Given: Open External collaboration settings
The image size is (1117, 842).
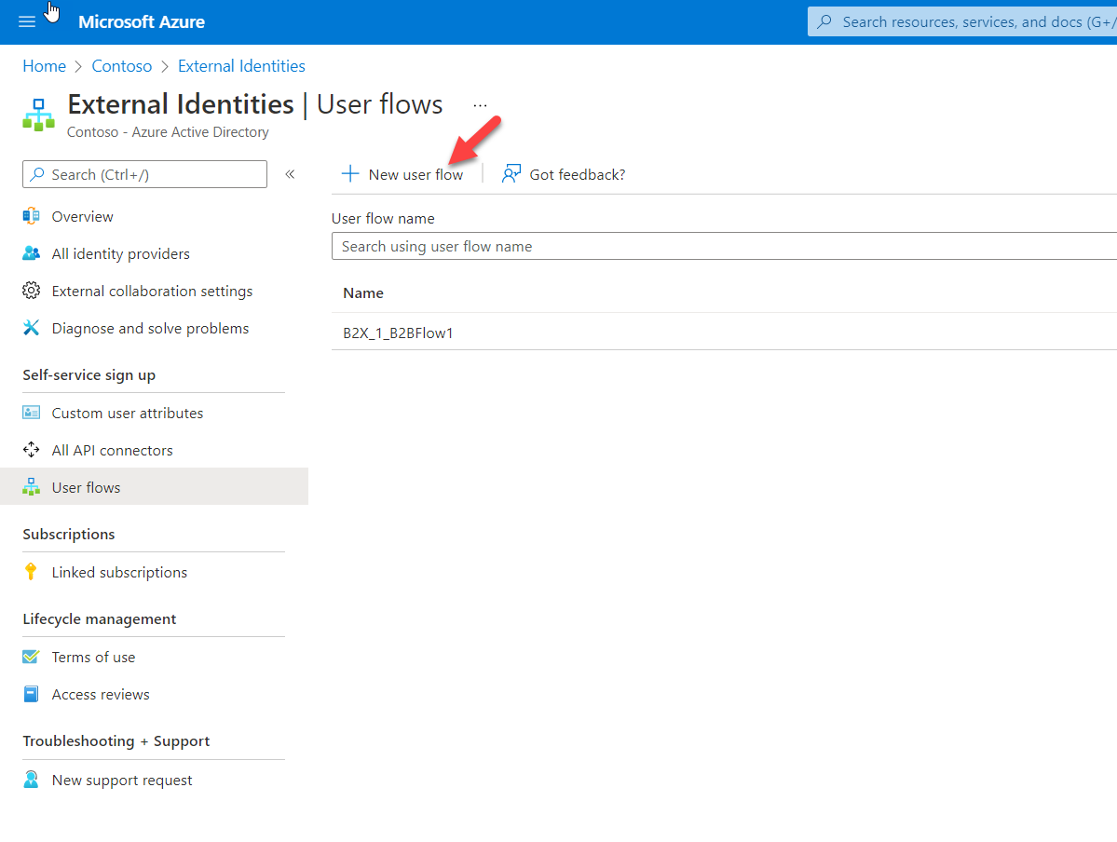Looking at the screenshot, I should tap(154, 291).
